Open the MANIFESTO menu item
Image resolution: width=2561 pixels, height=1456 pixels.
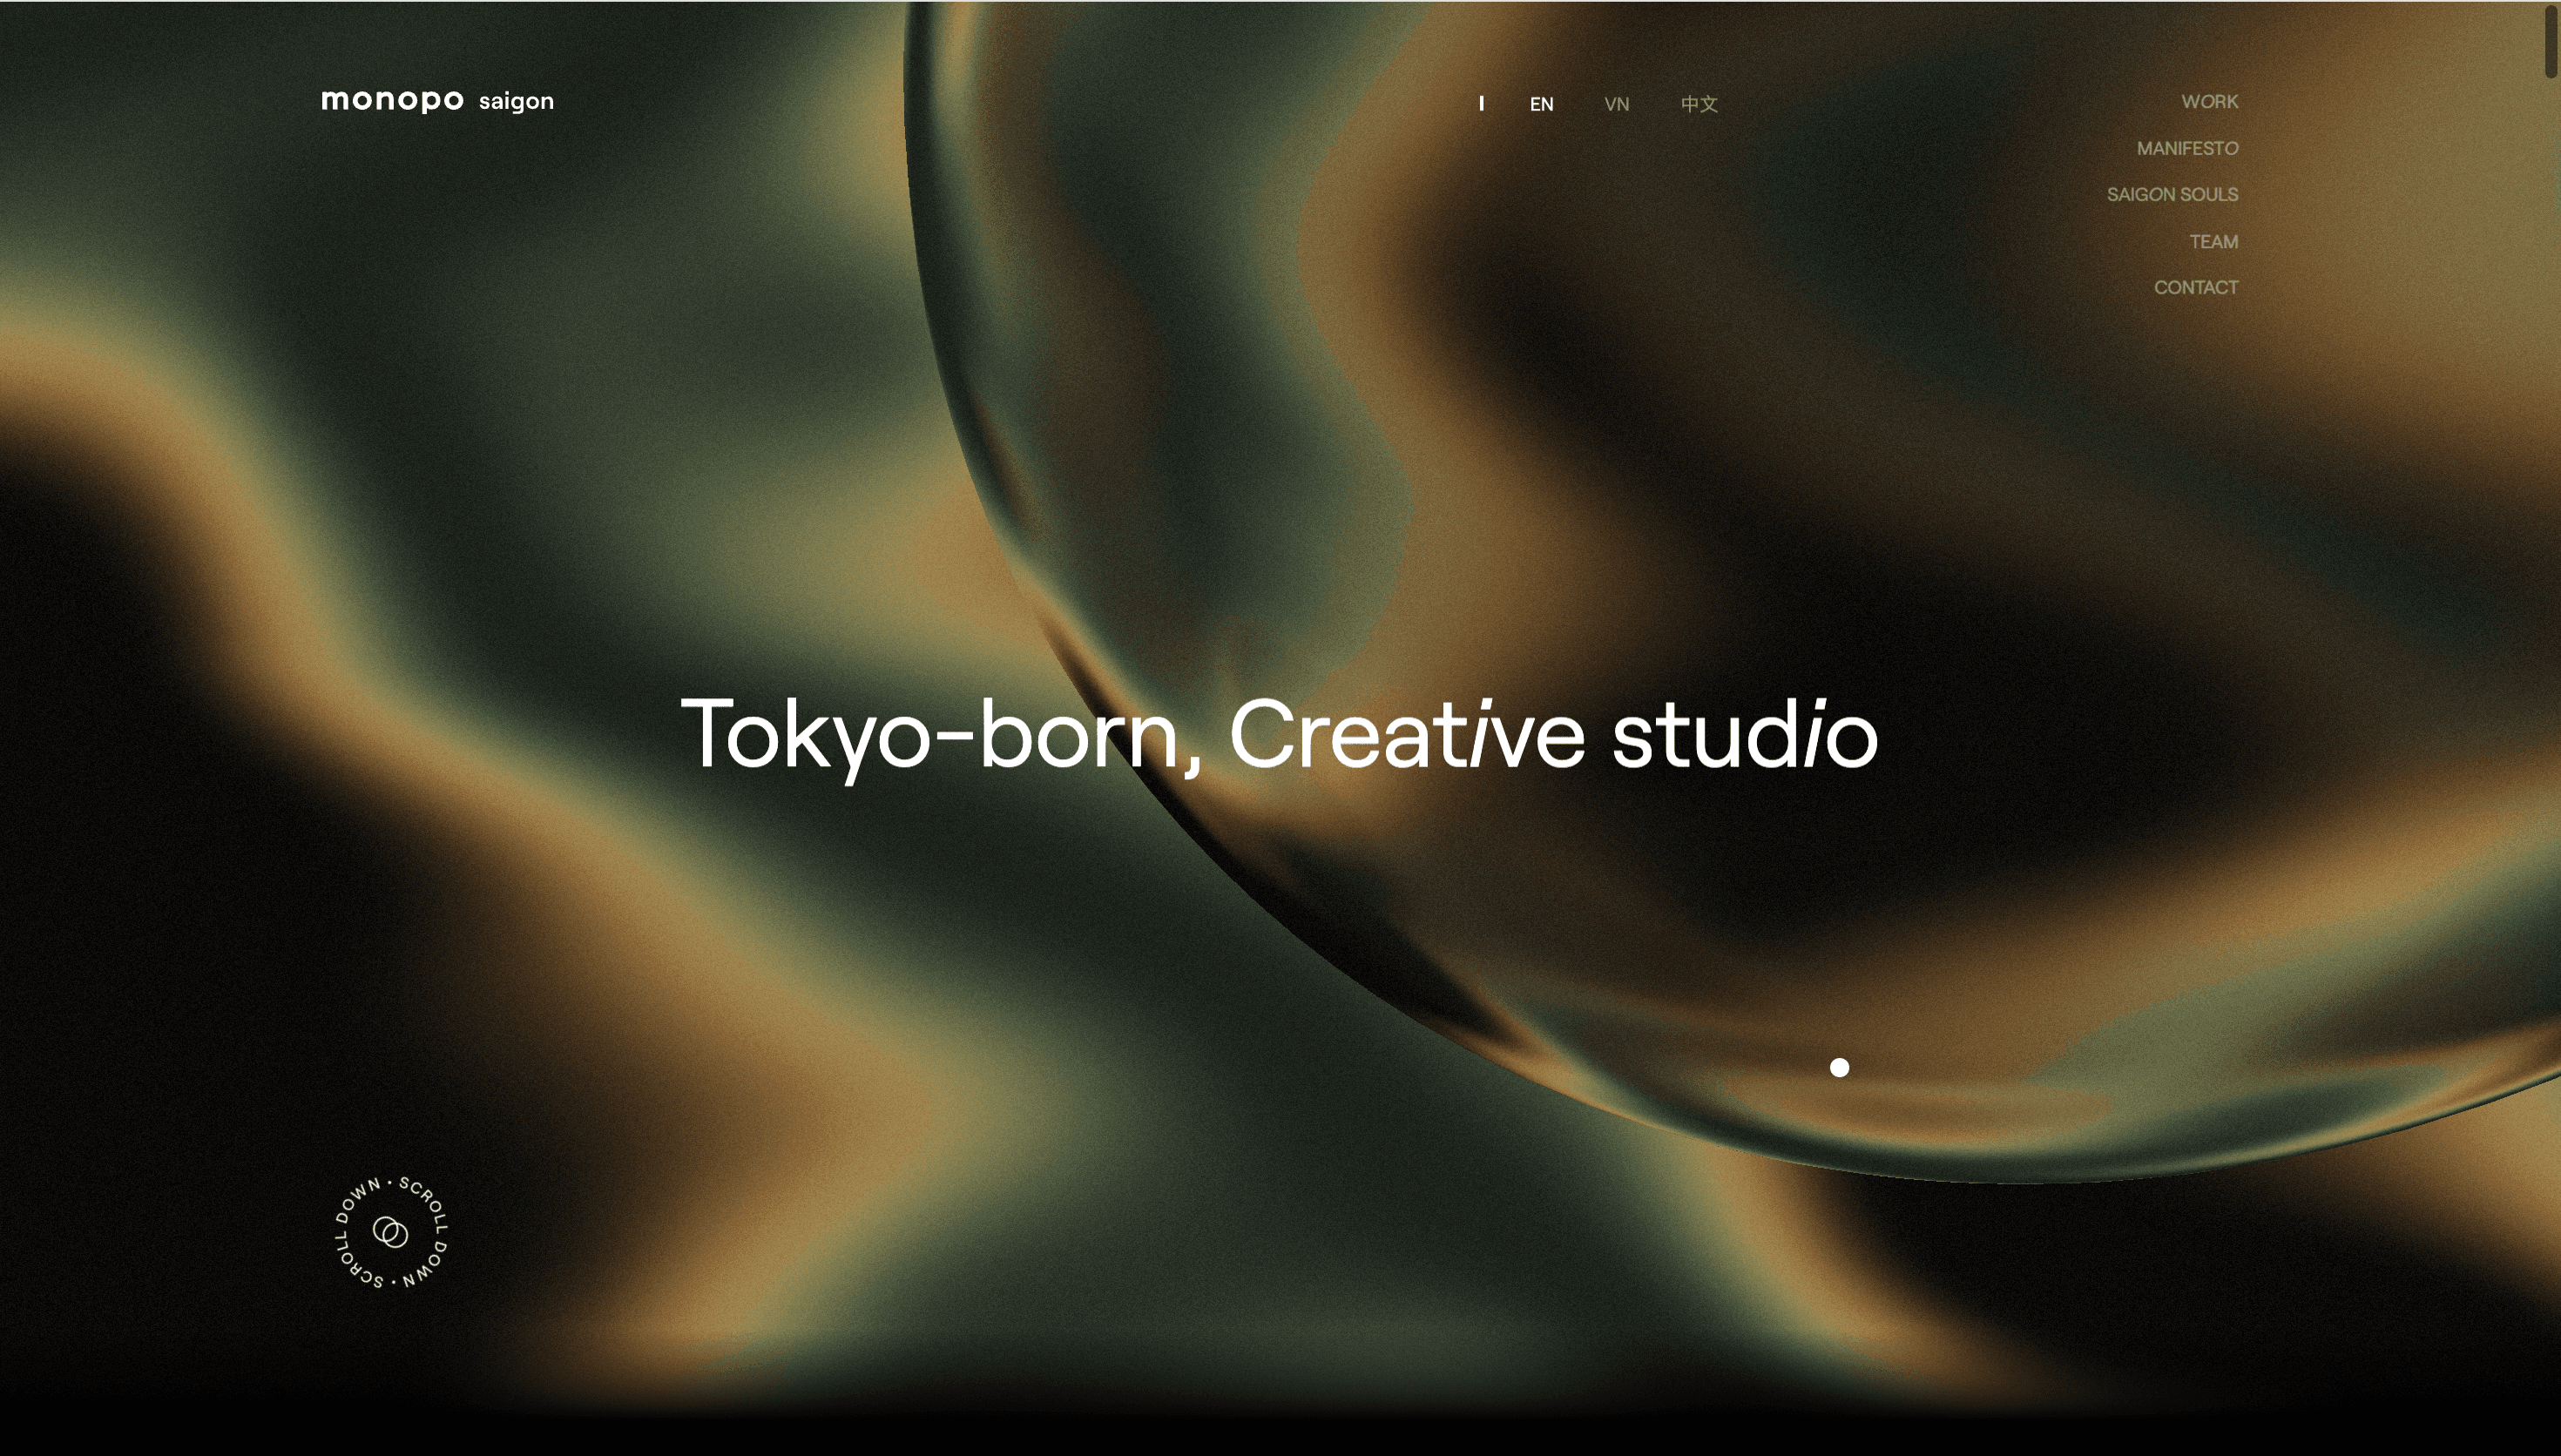tap(2187, 148)
